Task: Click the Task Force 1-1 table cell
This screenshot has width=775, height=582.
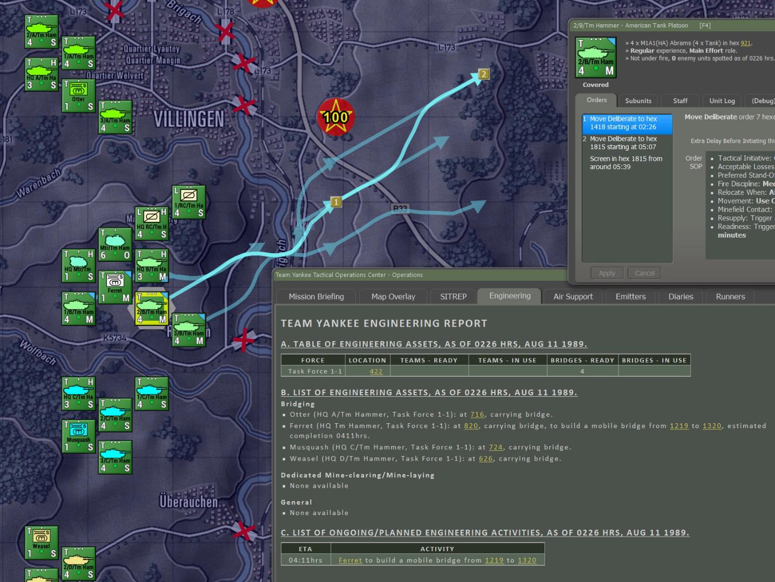Action: pos(313,371)
